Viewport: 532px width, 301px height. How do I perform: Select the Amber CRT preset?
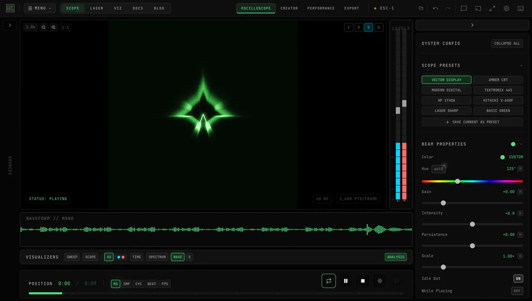pos(498,80)
